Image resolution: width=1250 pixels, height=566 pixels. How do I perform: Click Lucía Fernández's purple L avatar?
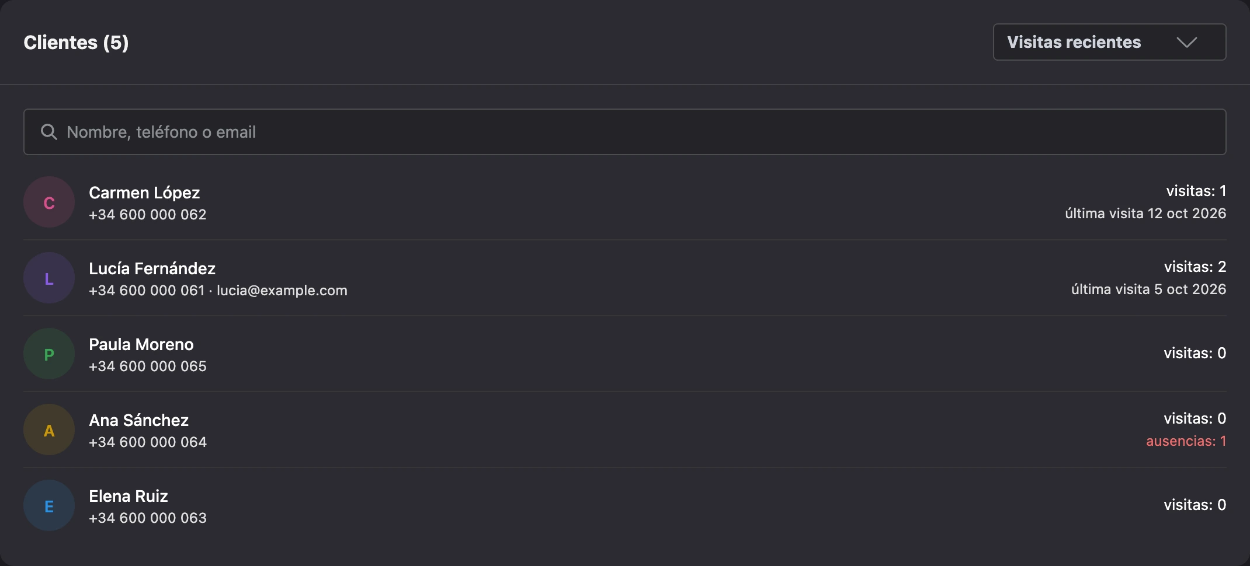[x=49, y=278]
